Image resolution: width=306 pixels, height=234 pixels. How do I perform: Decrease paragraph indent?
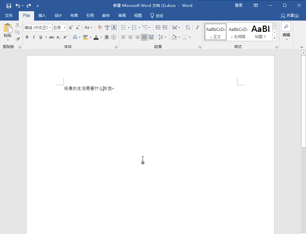[x=158, y=27]
